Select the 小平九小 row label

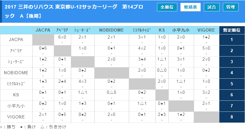pos(16,106)
